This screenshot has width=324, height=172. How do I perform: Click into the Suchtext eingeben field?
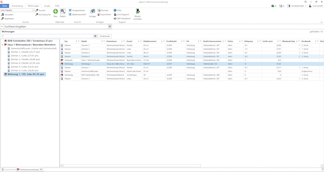[x=56, y=27]
